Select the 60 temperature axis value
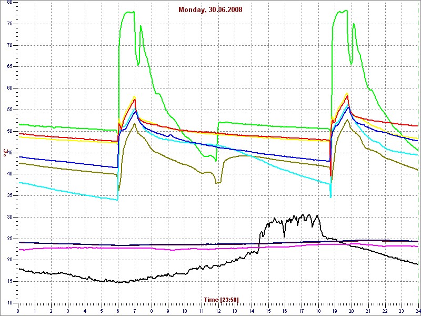Viewport: 421px width, 316px height. click(9, 88)
